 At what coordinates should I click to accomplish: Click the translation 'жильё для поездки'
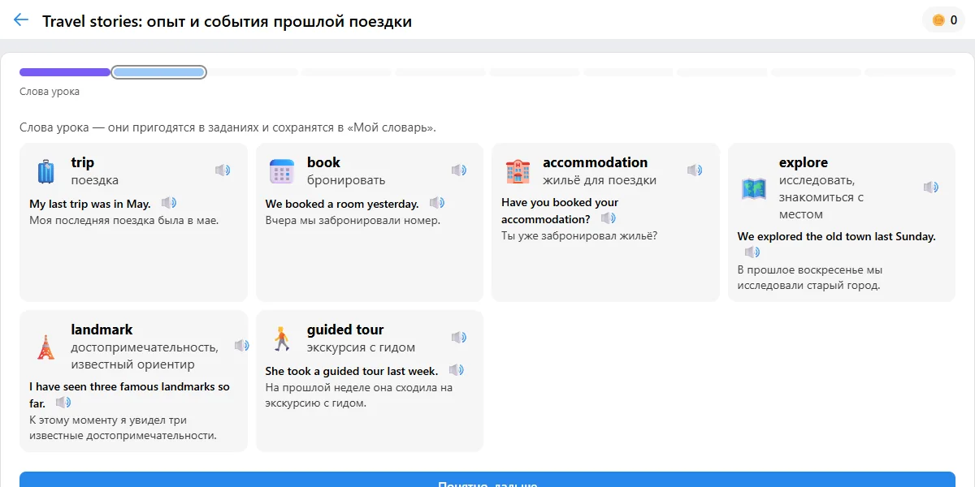pyautogui.click(x=600, y=180)
